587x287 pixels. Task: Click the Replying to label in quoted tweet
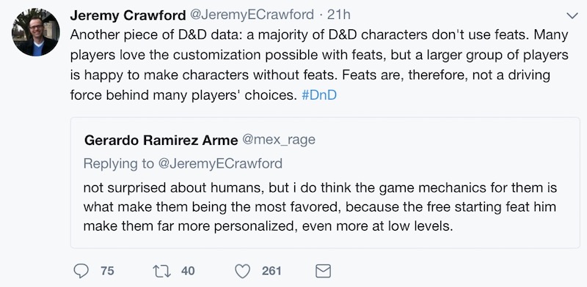tap(119, 163)
